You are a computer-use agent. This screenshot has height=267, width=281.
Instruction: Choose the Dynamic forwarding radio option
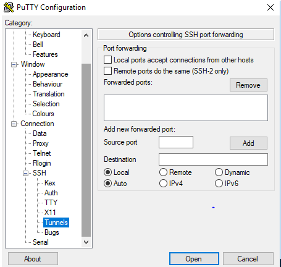[219, 172]
